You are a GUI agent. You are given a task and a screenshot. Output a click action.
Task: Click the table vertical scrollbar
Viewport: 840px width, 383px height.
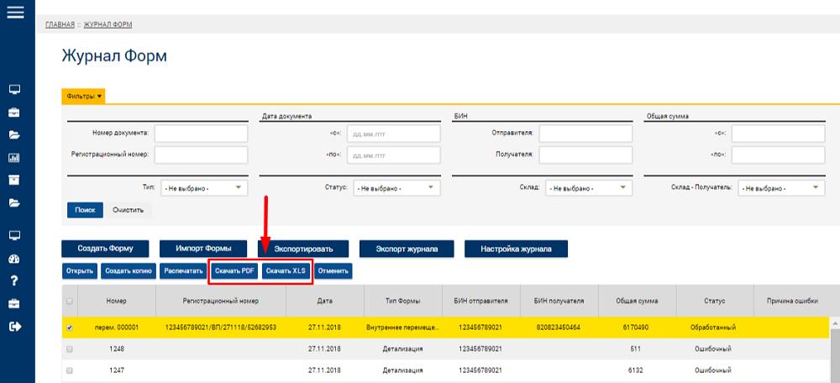[x=835, y=349]
